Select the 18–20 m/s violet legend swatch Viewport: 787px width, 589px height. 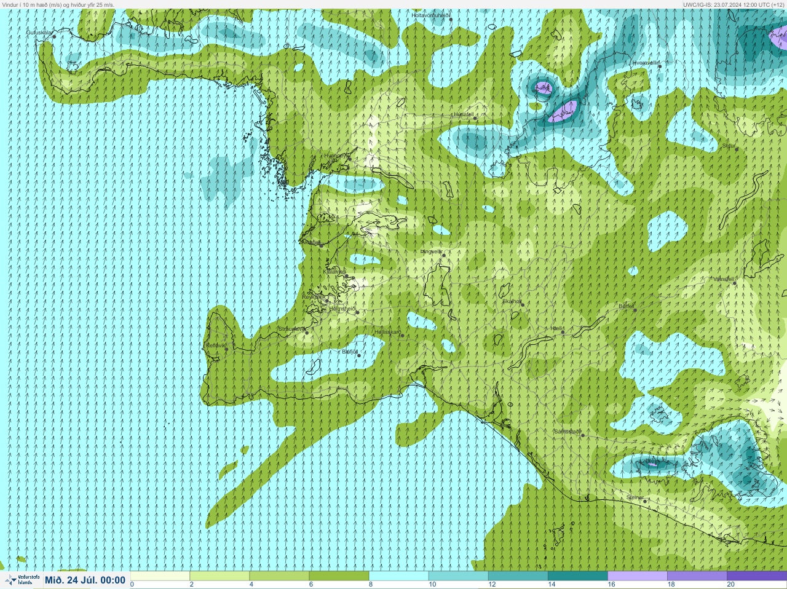point(697,576)
